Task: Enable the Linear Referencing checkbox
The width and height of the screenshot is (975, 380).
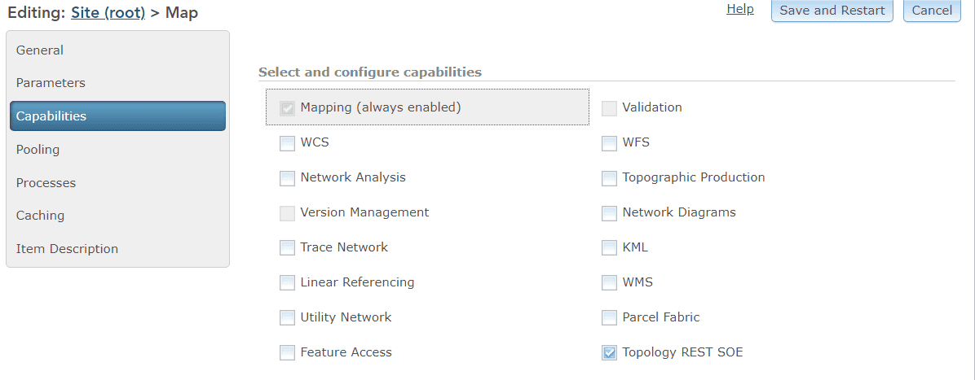Action: [x=287, y=283]
